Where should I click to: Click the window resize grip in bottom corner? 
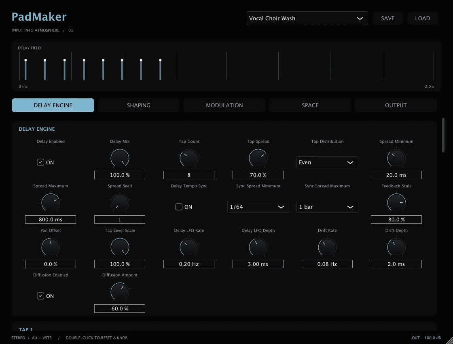click(449, 340)
